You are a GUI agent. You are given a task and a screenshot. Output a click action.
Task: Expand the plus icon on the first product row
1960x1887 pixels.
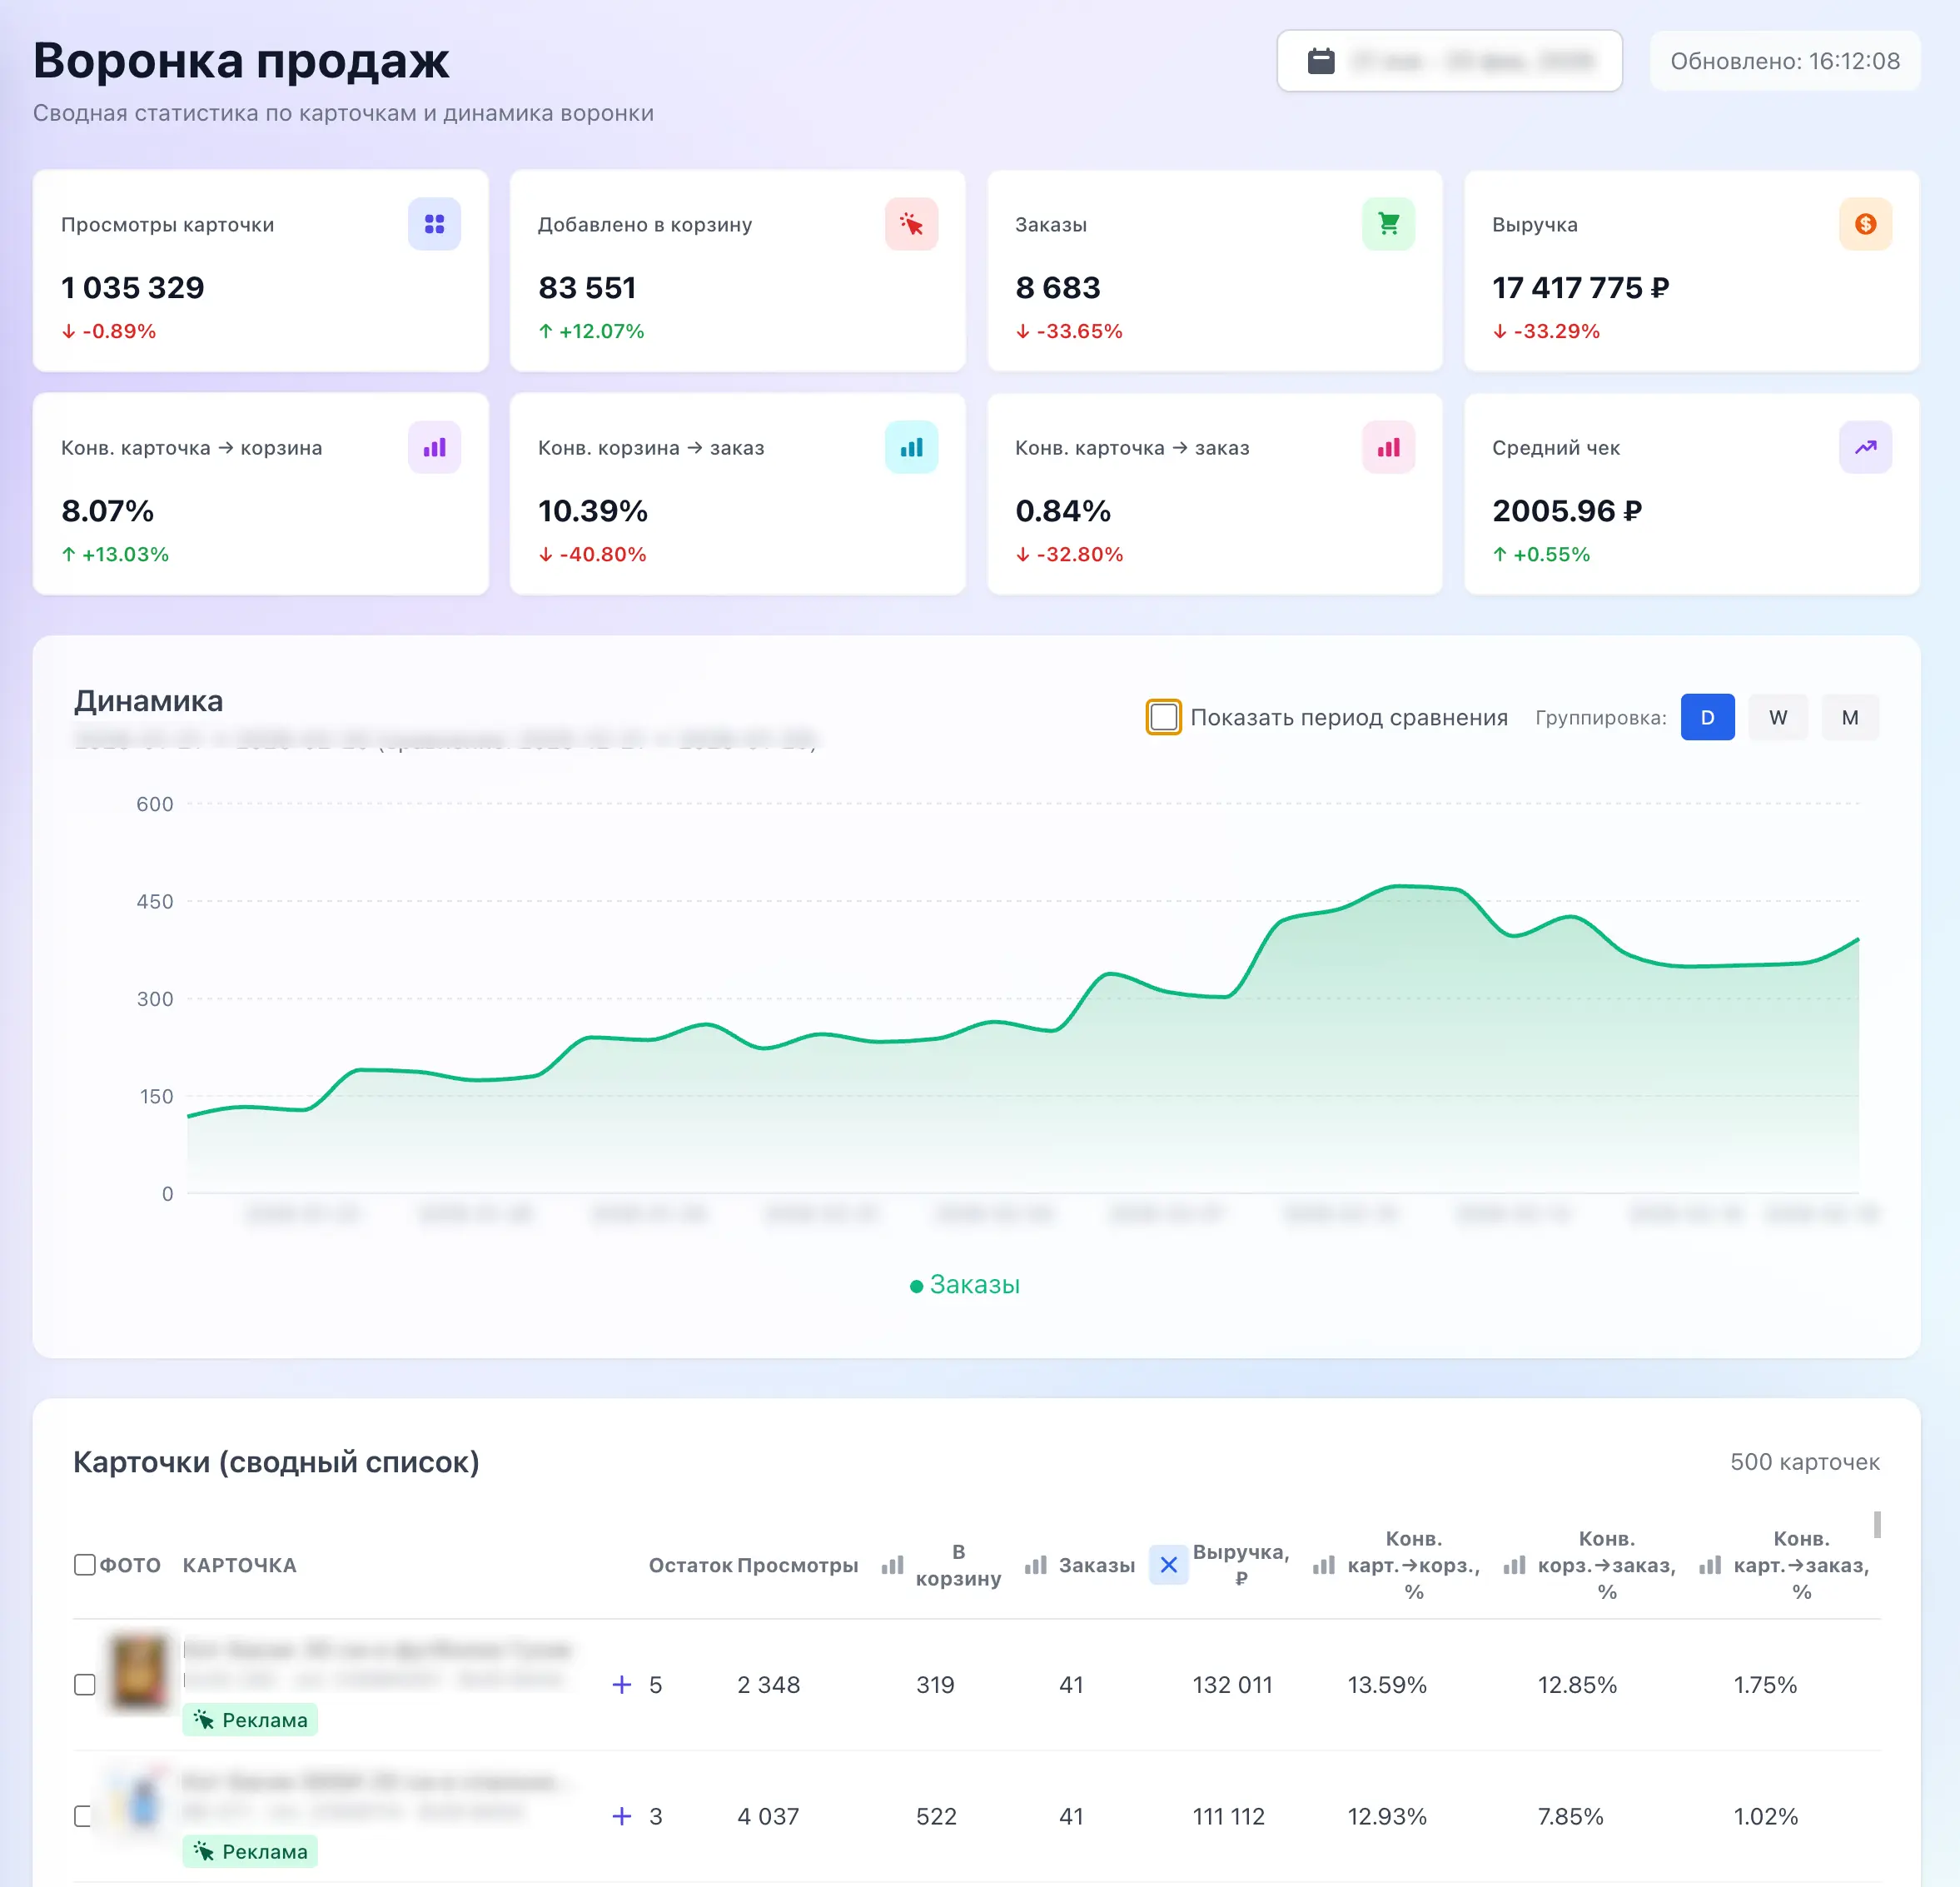(623, 1685)
